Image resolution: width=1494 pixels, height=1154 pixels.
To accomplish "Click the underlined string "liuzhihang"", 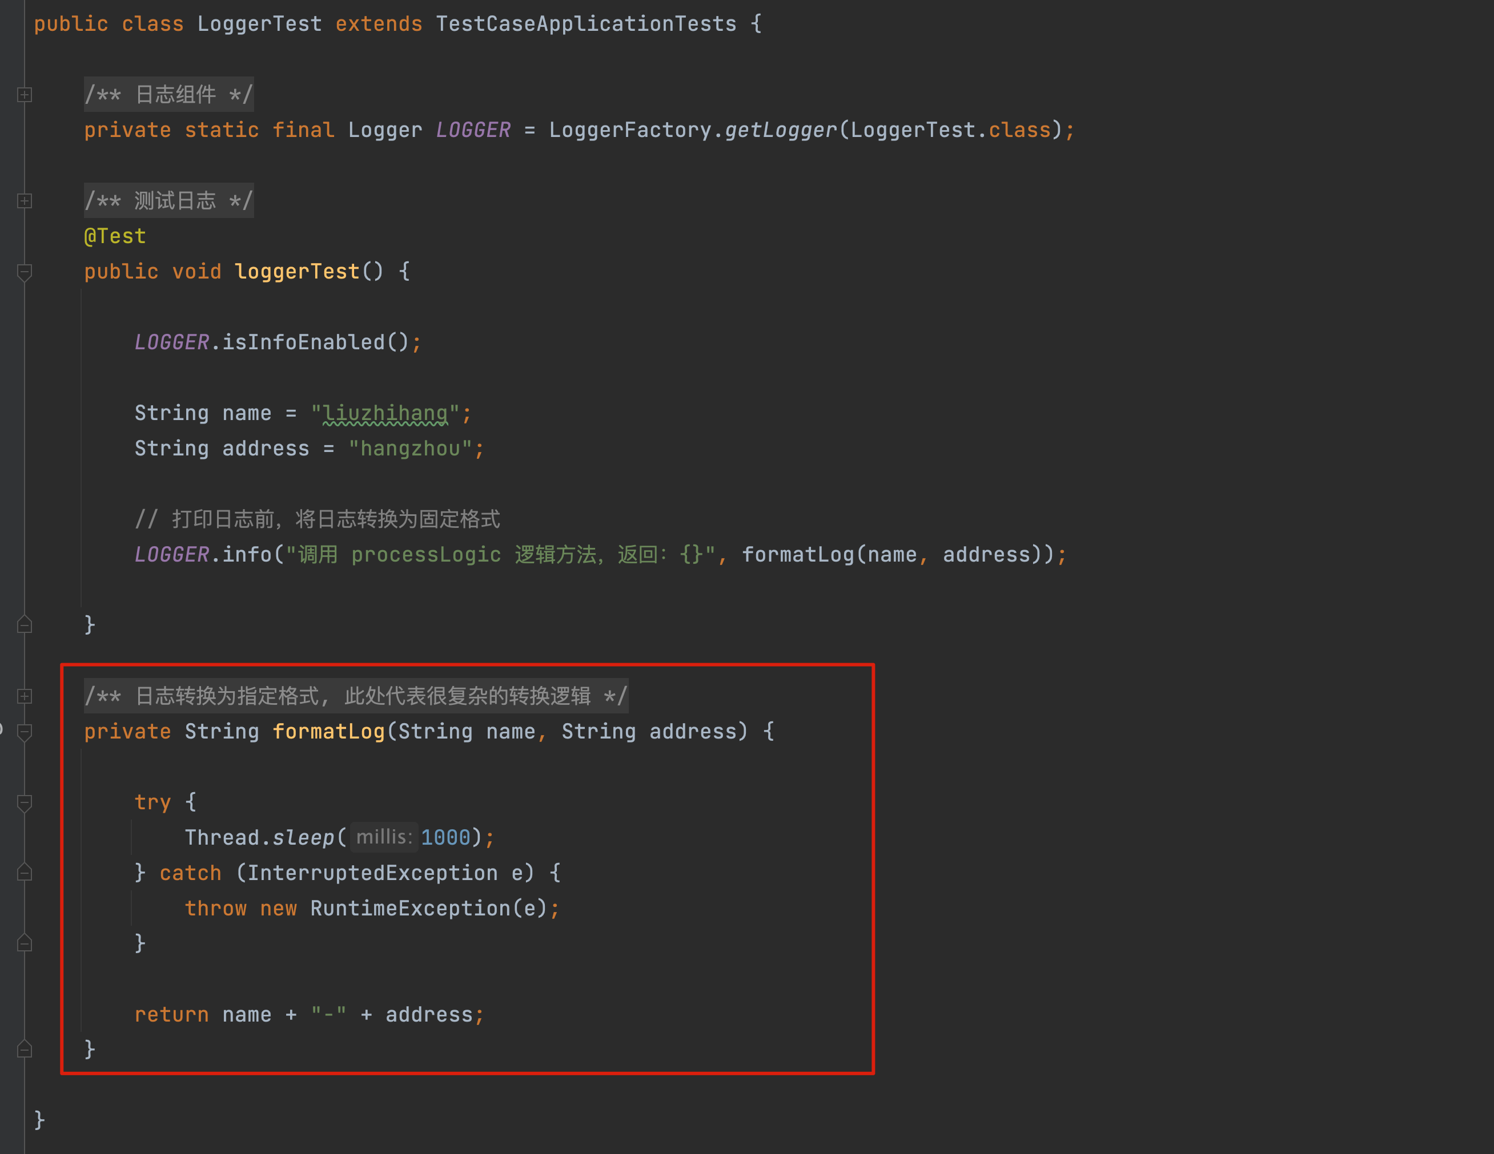I will pyautogui.click(x=385, y=413).
